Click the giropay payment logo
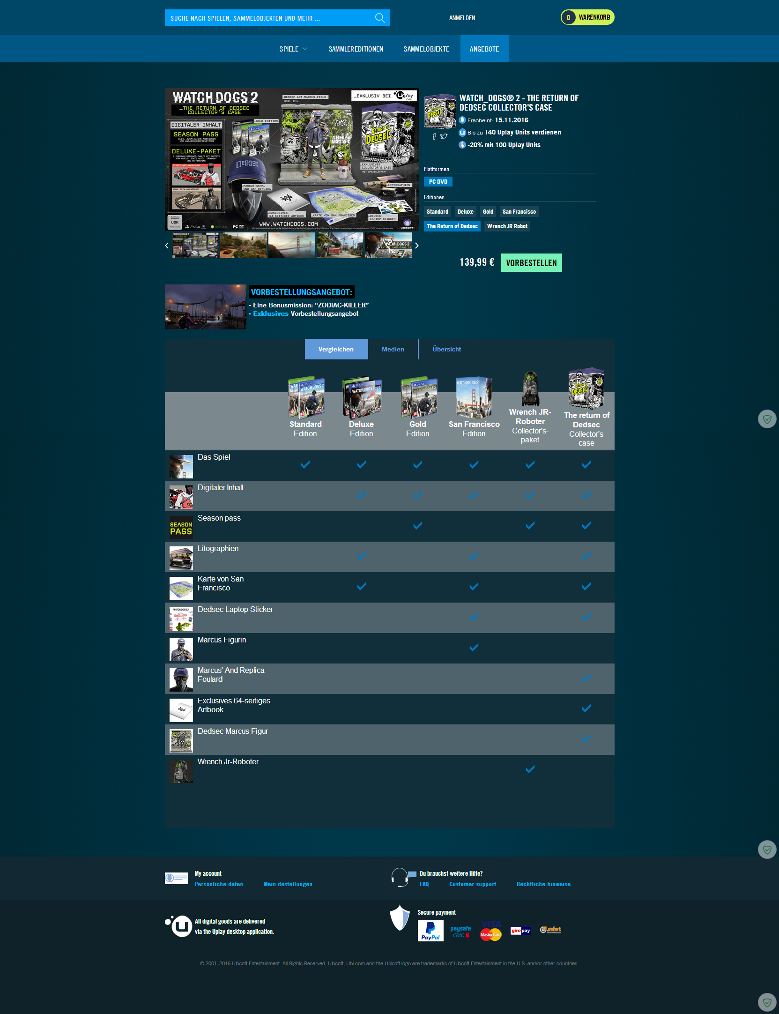This screenshot has height=1014, width=779. (520, 931)
